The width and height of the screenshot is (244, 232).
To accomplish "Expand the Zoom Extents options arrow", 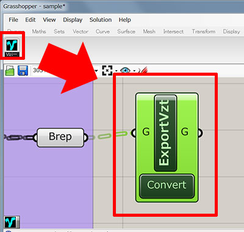I will [116, 71].
